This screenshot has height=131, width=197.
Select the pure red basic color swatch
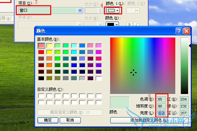(41, 52)
